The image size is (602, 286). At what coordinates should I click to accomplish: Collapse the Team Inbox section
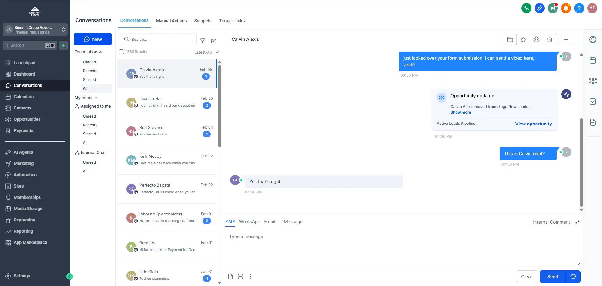point(101,52)
